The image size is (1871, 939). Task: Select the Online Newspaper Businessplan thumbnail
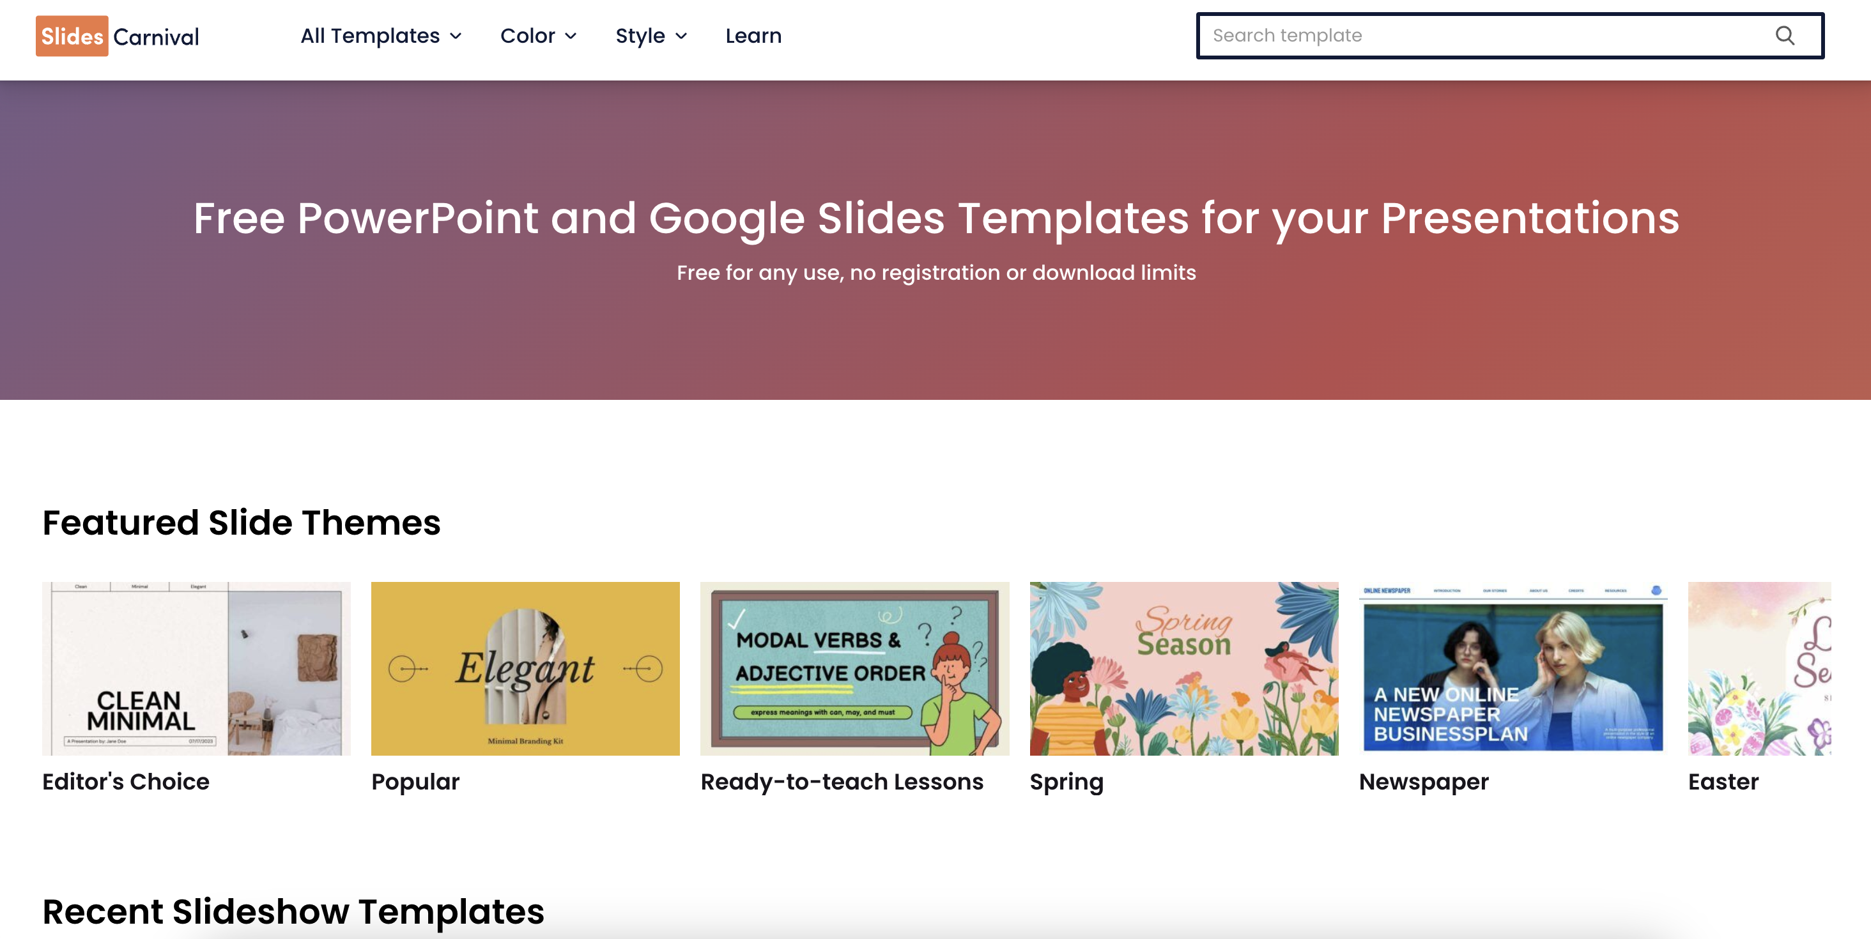(1512, 668)
